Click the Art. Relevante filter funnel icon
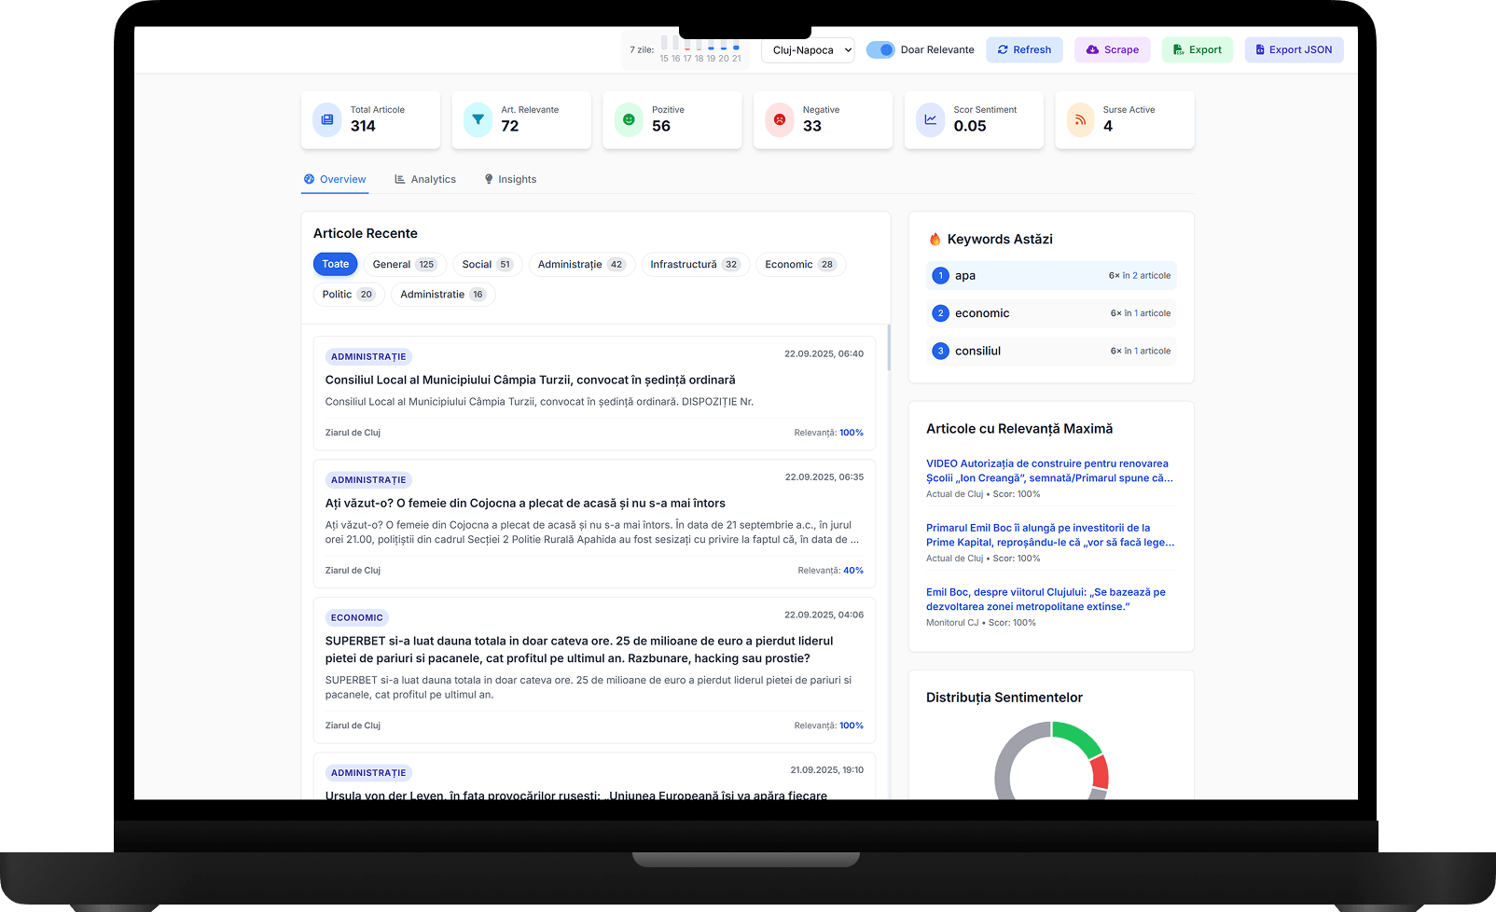This screenshot has width=1496, height=912. pyautogui.click(x=478, y=119)
